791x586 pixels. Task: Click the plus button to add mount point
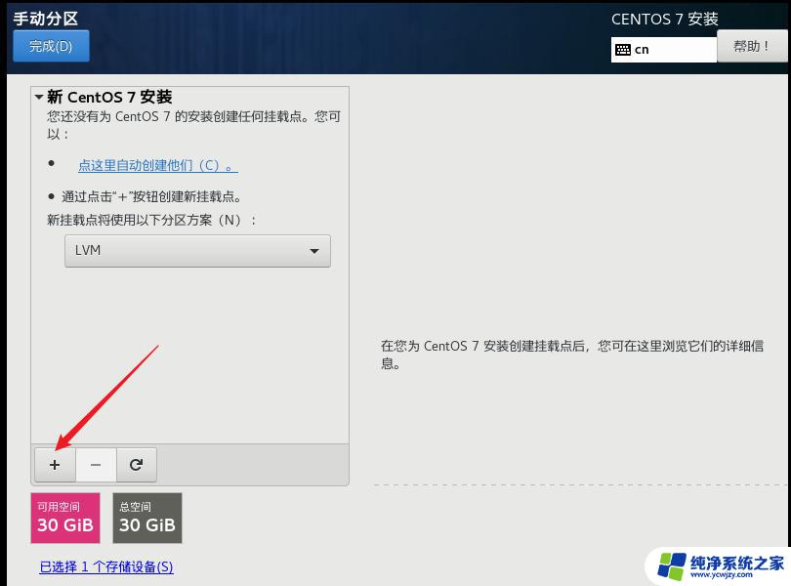click(x=55, y=465)
